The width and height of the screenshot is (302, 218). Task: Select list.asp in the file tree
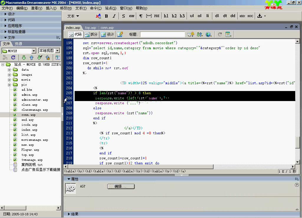click(x=28, y=135)
